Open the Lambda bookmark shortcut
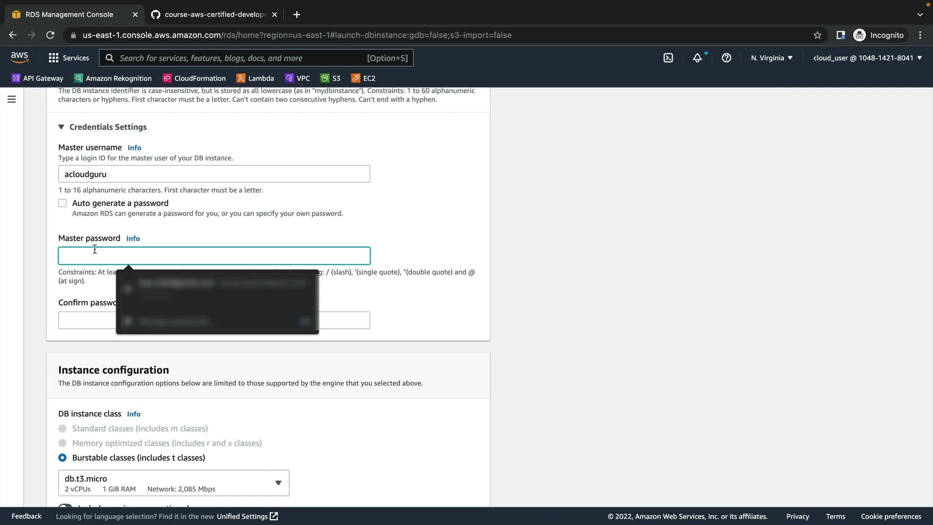933x525 pixels. 255,78
